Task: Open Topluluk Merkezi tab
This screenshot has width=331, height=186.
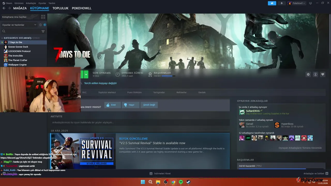Action: tap(107, 92)
